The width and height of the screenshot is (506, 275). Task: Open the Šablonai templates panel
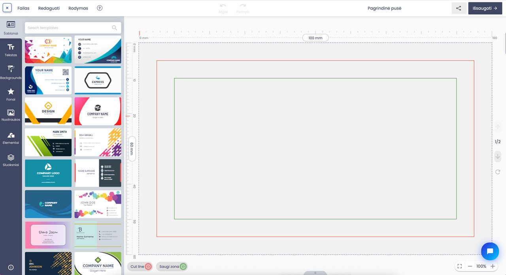(x=11, y=27)
